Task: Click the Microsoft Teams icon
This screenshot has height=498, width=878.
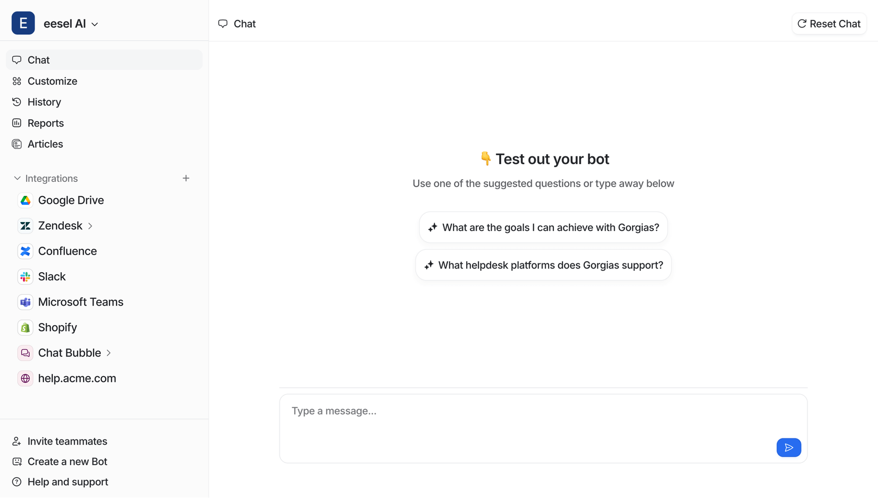Action: click(25, 302)
